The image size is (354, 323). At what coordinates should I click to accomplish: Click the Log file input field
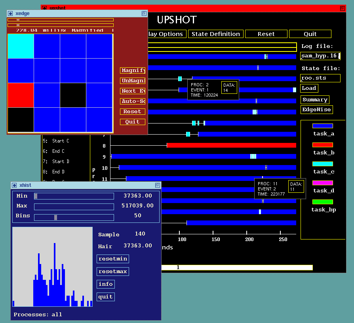pyautogui.click(x=320, y=56)
